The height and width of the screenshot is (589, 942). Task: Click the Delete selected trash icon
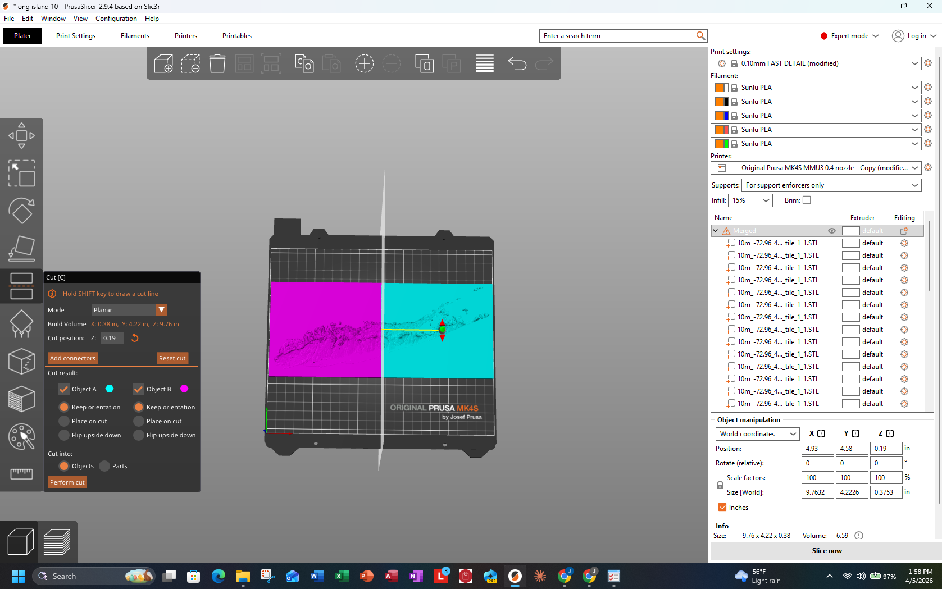point(217,63)
